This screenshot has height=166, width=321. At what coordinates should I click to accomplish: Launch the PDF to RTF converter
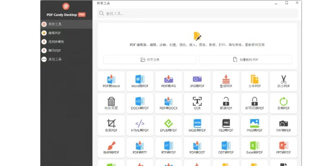point(140,148)
